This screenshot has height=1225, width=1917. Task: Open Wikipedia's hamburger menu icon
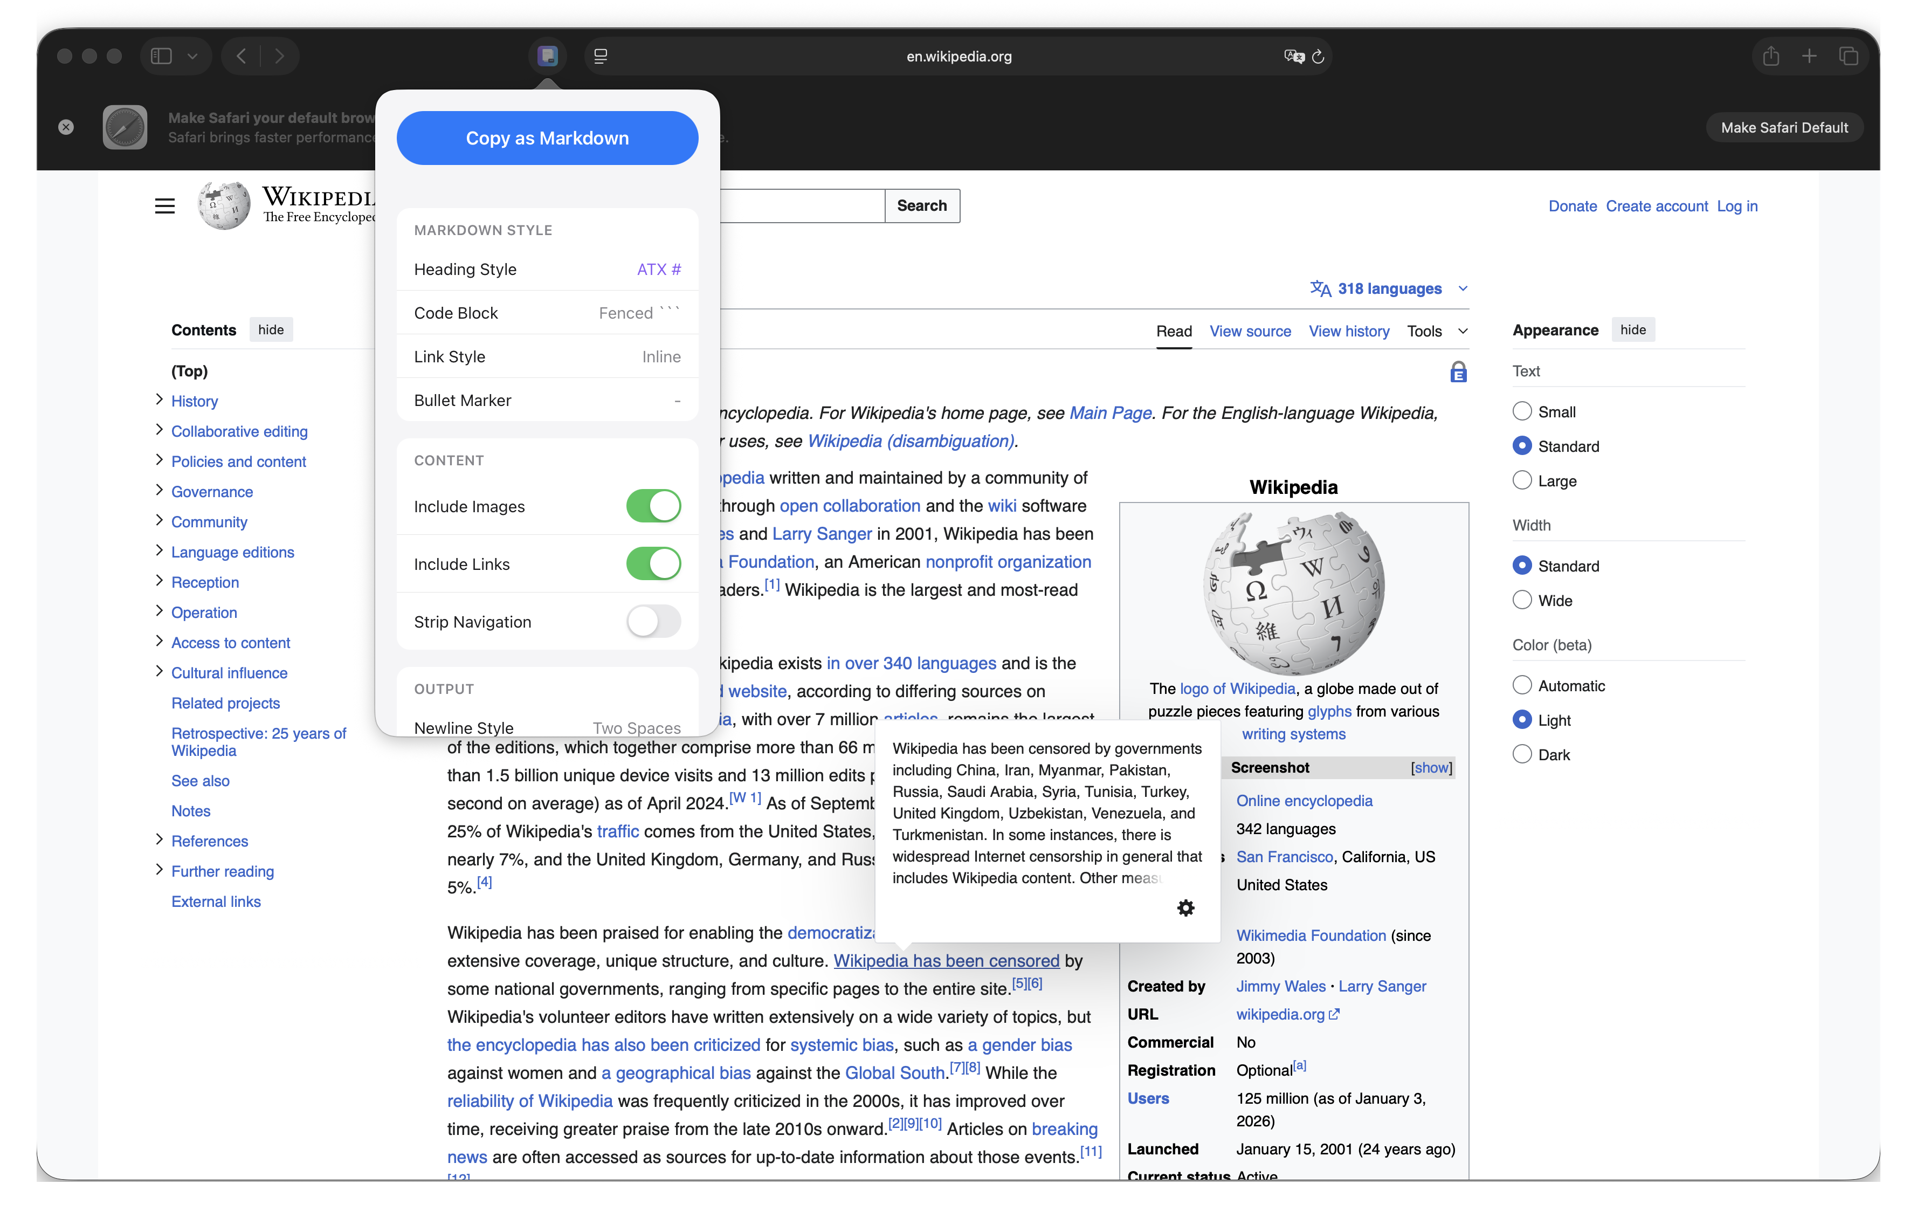click(164, 205)
